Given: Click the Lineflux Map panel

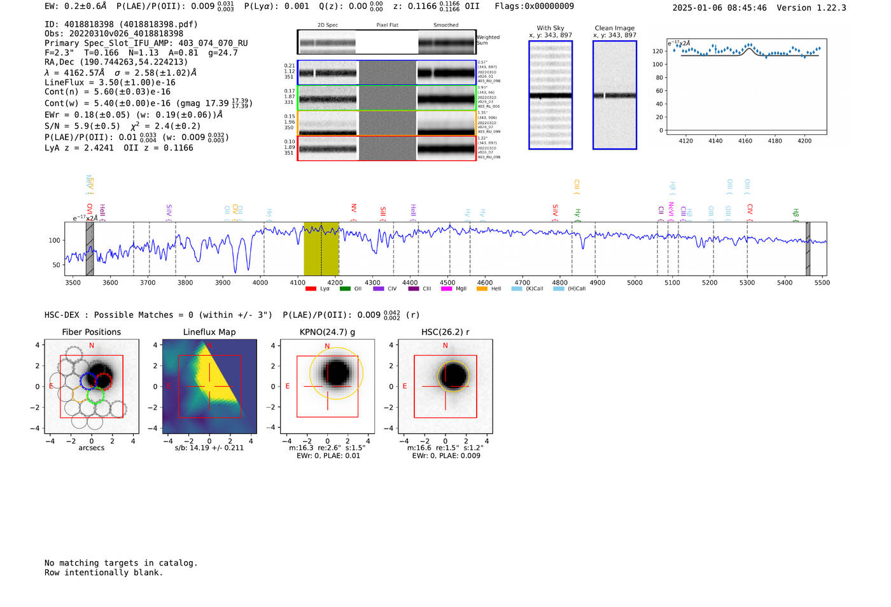Looking at the screenshot, I should (x=209, y=387).
